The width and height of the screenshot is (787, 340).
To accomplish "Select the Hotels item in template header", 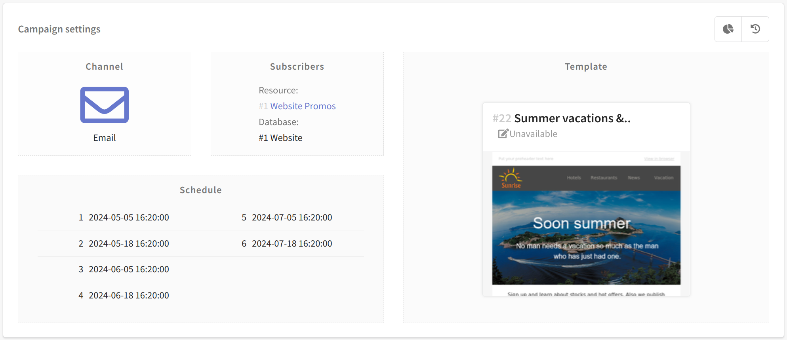I will coord(574,178).
